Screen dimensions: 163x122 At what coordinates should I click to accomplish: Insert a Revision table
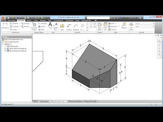coord(113,26)
